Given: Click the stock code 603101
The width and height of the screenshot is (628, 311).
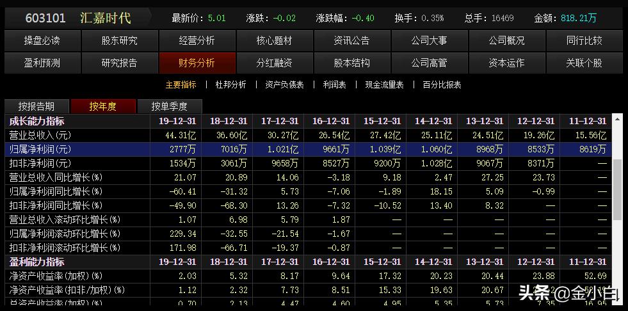Looking at the screenshot, I should pyautogui.click(x=45, y=18).
